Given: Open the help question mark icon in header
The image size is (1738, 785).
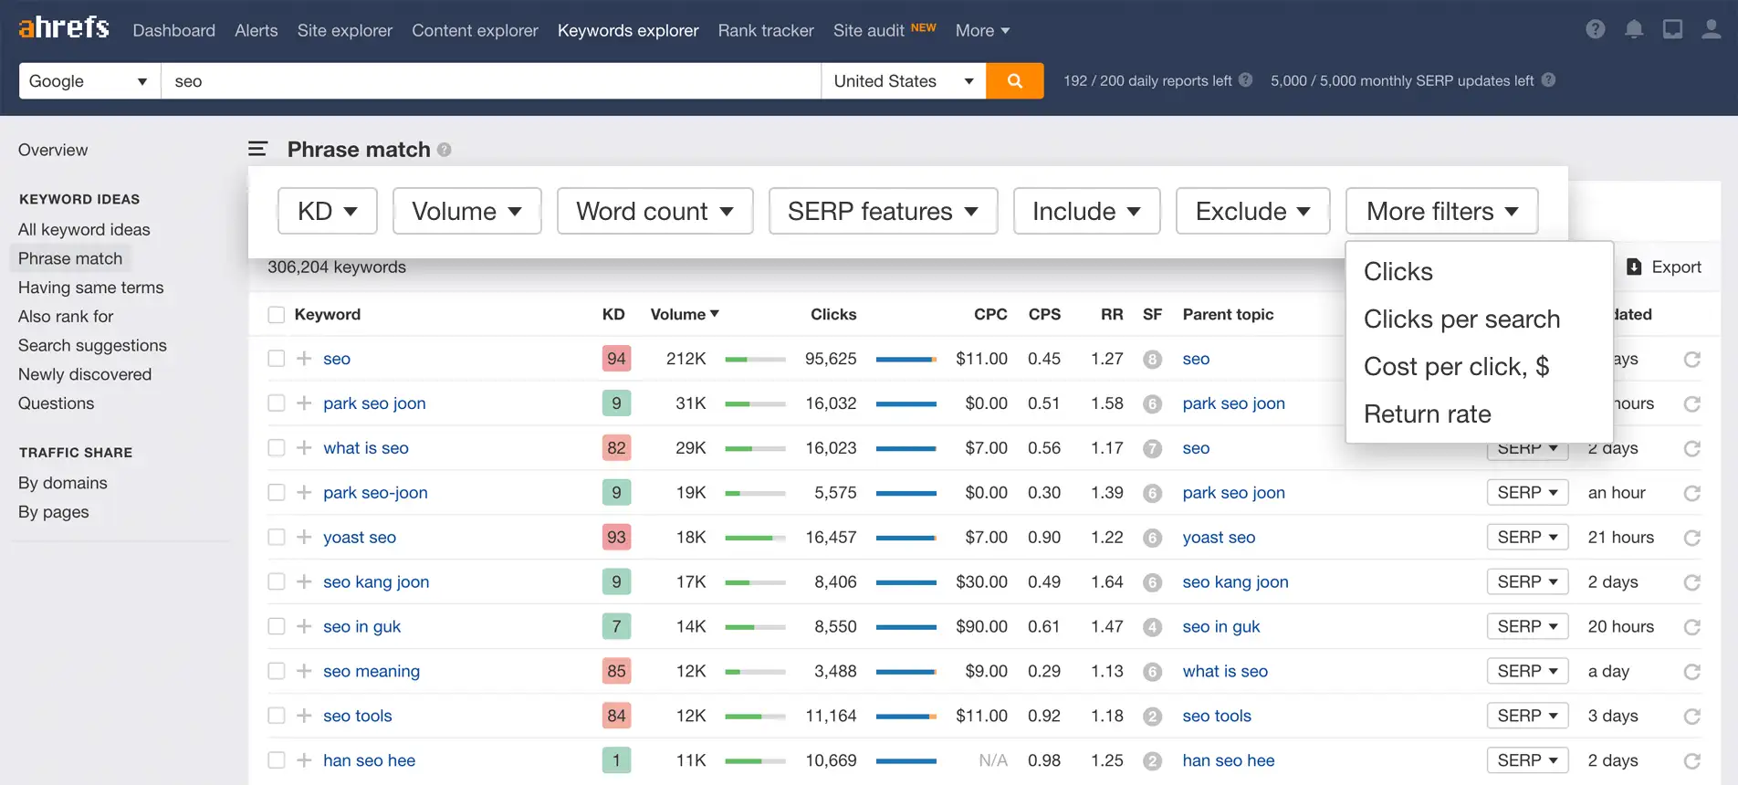Looking at the screenshot, I should click(x=1595, y=29).
